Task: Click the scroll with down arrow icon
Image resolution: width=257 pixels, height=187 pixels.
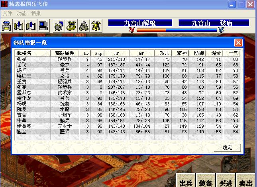Action: click(x=19, y=26)
